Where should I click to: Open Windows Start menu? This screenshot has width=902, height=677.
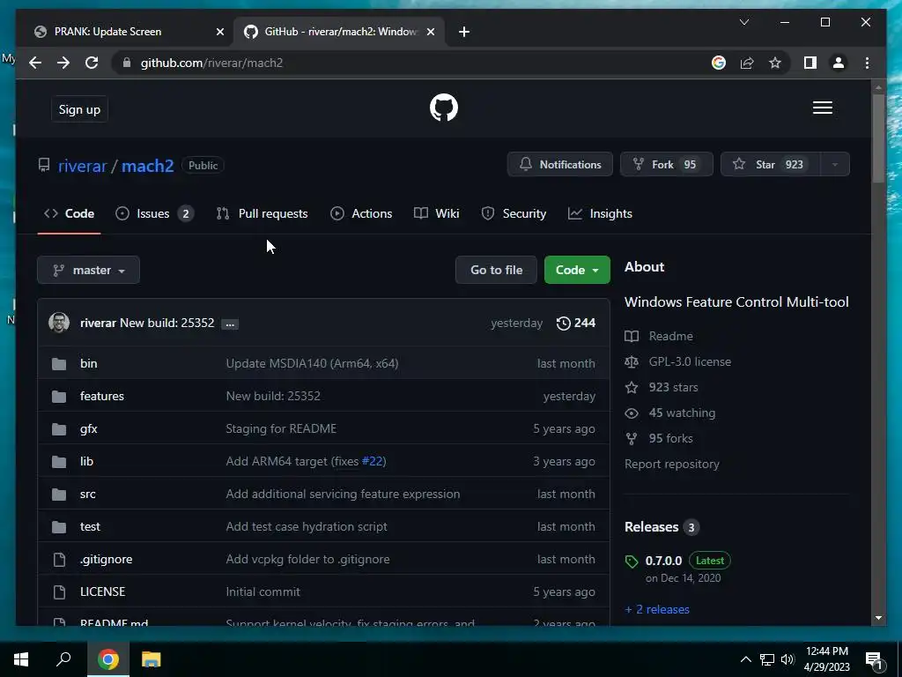click(21, 659)
